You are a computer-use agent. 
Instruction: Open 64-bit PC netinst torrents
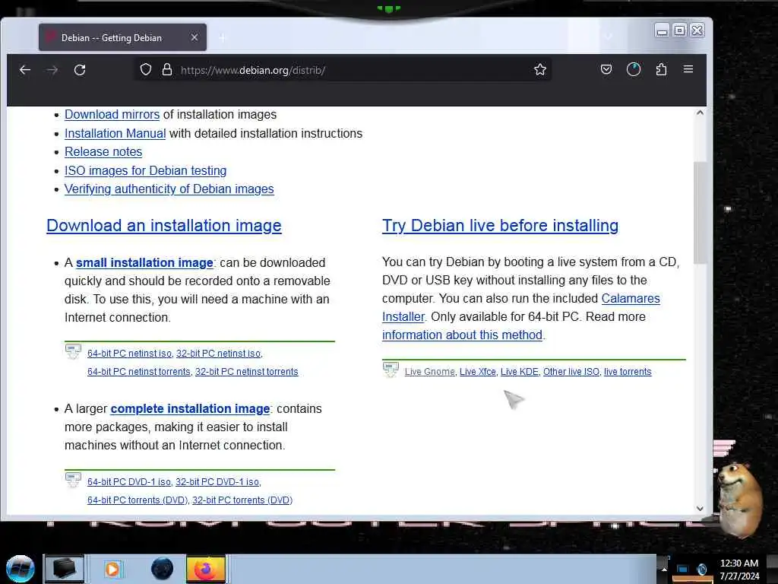[139, 372]
